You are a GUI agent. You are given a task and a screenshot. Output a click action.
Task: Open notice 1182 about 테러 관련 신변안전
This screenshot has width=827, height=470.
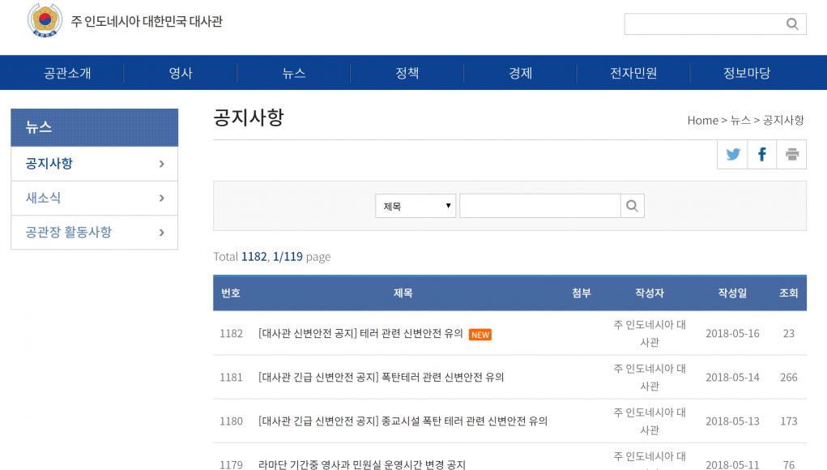pyautogui.click(x=360, y=333)
